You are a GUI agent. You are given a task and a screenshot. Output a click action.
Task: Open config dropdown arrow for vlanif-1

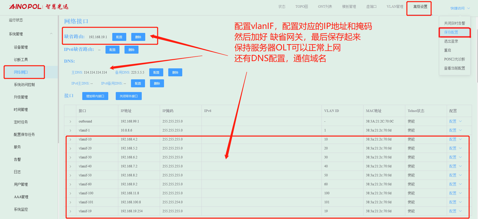(460, 130)
